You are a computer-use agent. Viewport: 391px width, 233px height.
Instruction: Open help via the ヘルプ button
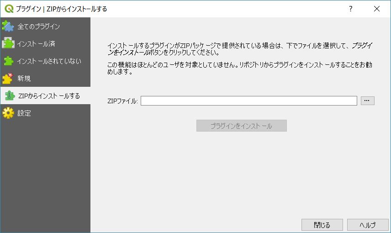point(368,225)
